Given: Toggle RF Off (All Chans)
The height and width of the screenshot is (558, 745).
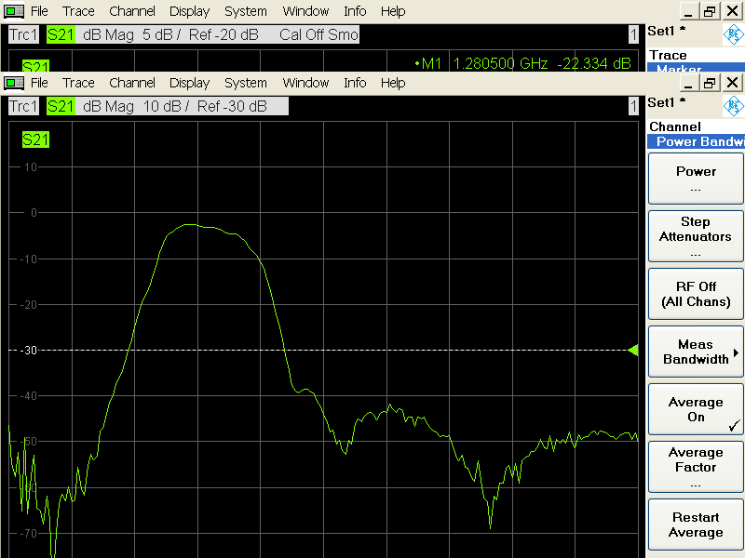Looking at the screenshot, I should [696, 295].
